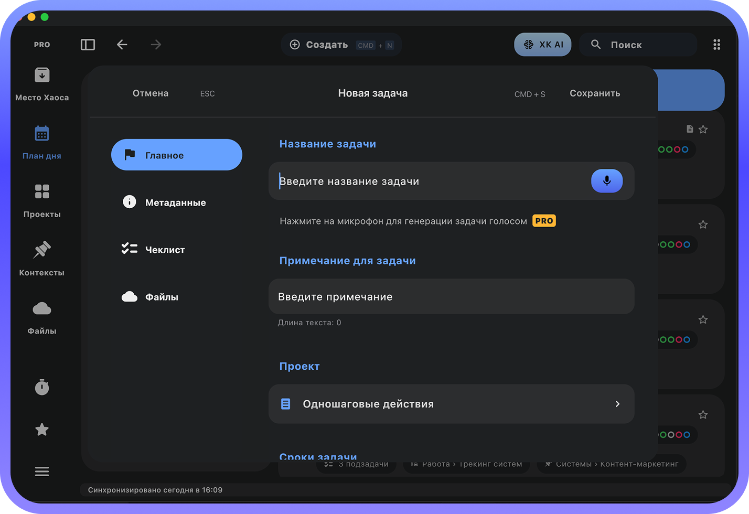Click the Название задачи heading
Image resolution: width=749 pixels, height=514 pixels.
tap(328, 144)
